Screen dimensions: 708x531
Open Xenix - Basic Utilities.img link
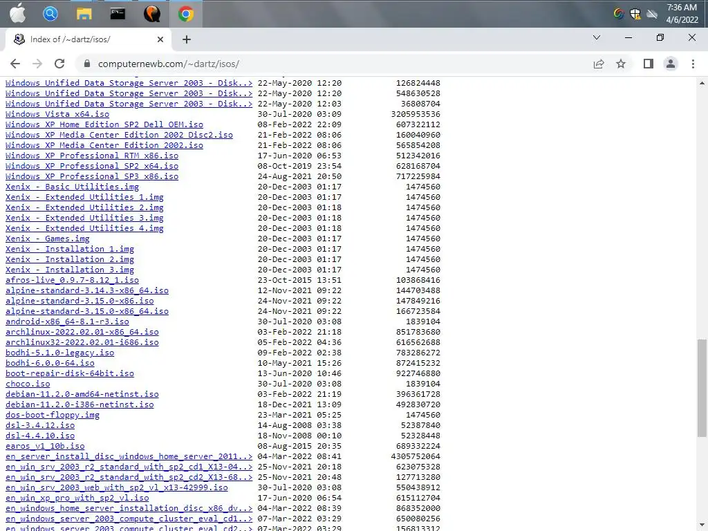click(x=72, y=187)
